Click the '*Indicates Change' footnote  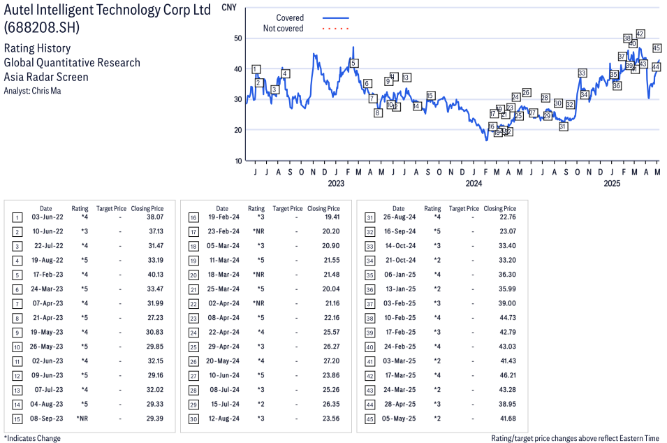tap(32, 438)
